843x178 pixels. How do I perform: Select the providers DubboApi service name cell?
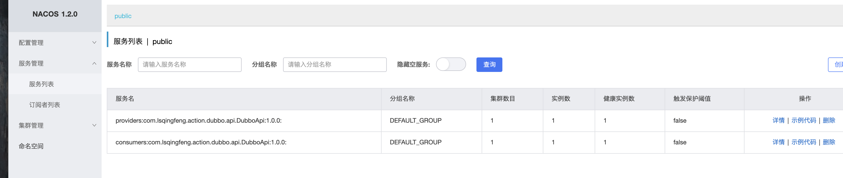[x=198, y=121]
